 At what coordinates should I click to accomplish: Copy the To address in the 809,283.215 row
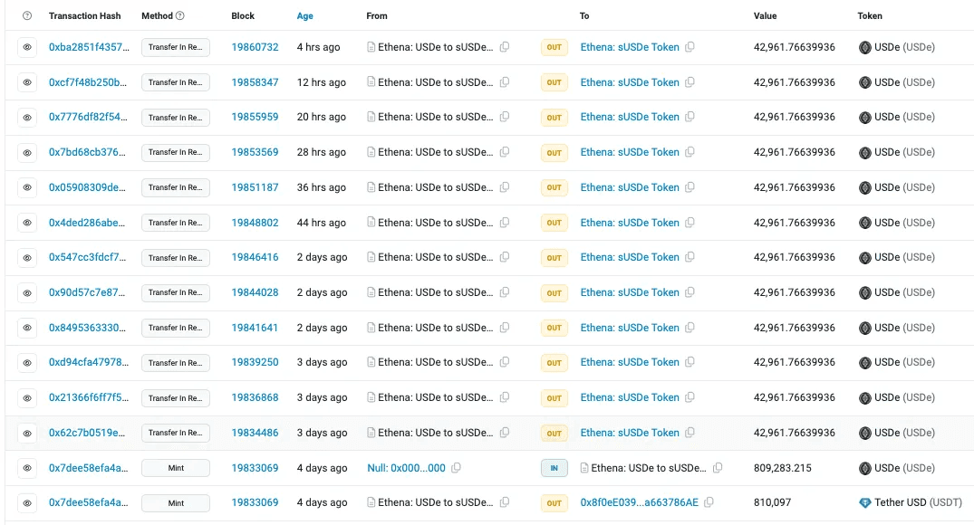718,468
